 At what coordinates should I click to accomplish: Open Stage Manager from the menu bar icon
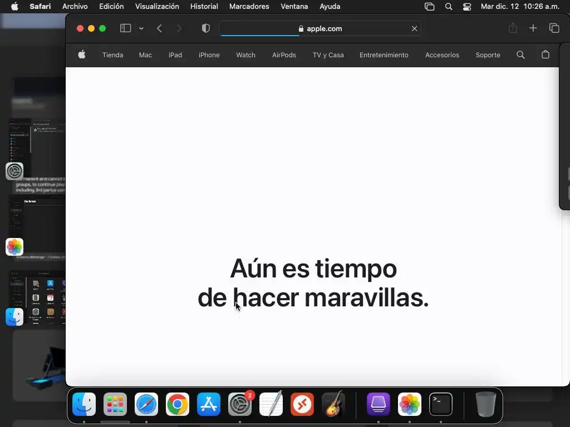pos(429,7)
